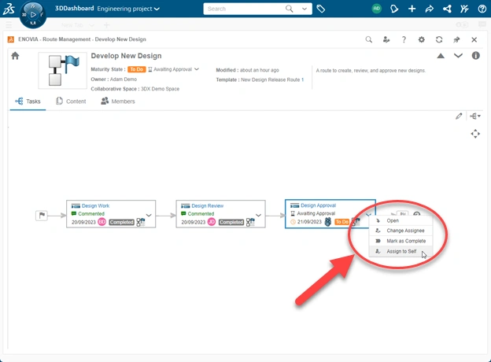Switch to the Members tab
Image resolution: width=491 pixels, height=362 pixels.
point(118,102)
